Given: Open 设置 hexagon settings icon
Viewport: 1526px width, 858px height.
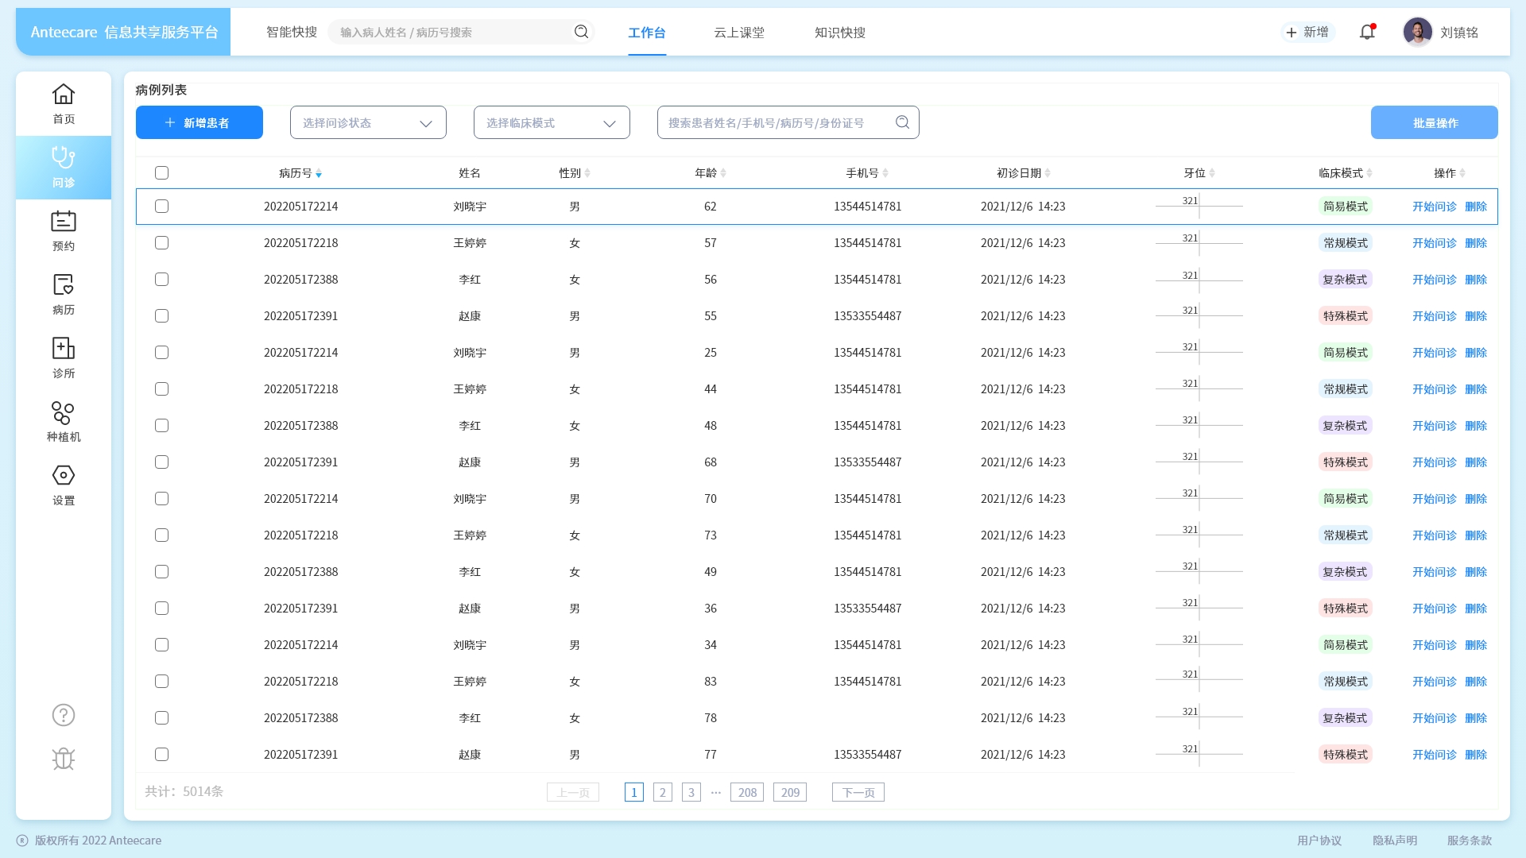Looking at the screenshot, I should [64, 476].
